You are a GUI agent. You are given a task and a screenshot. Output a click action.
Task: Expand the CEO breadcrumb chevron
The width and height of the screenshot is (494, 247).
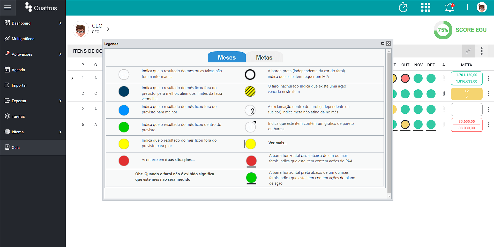(x=108, y=29)
